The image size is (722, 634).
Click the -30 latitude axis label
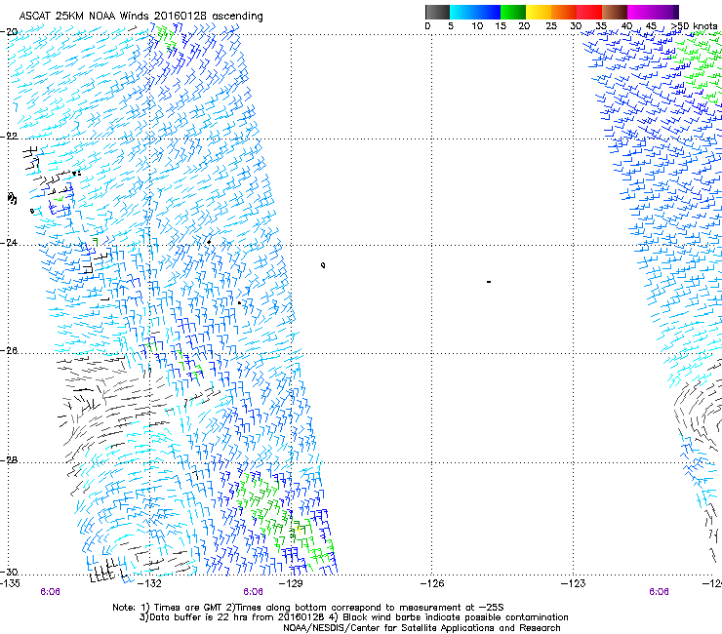(9, 572)
